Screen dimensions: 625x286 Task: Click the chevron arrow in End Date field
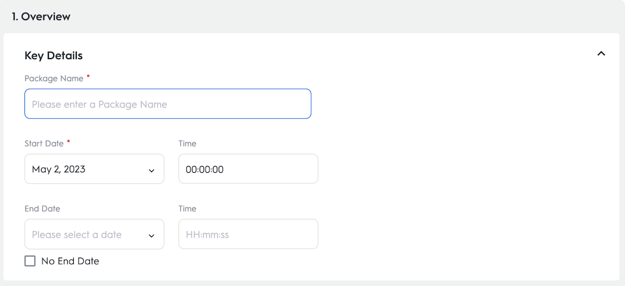tap(151, 236)
